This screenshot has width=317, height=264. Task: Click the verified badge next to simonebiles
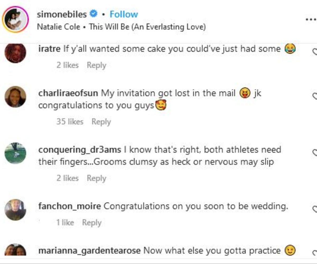tap(93, 15)
